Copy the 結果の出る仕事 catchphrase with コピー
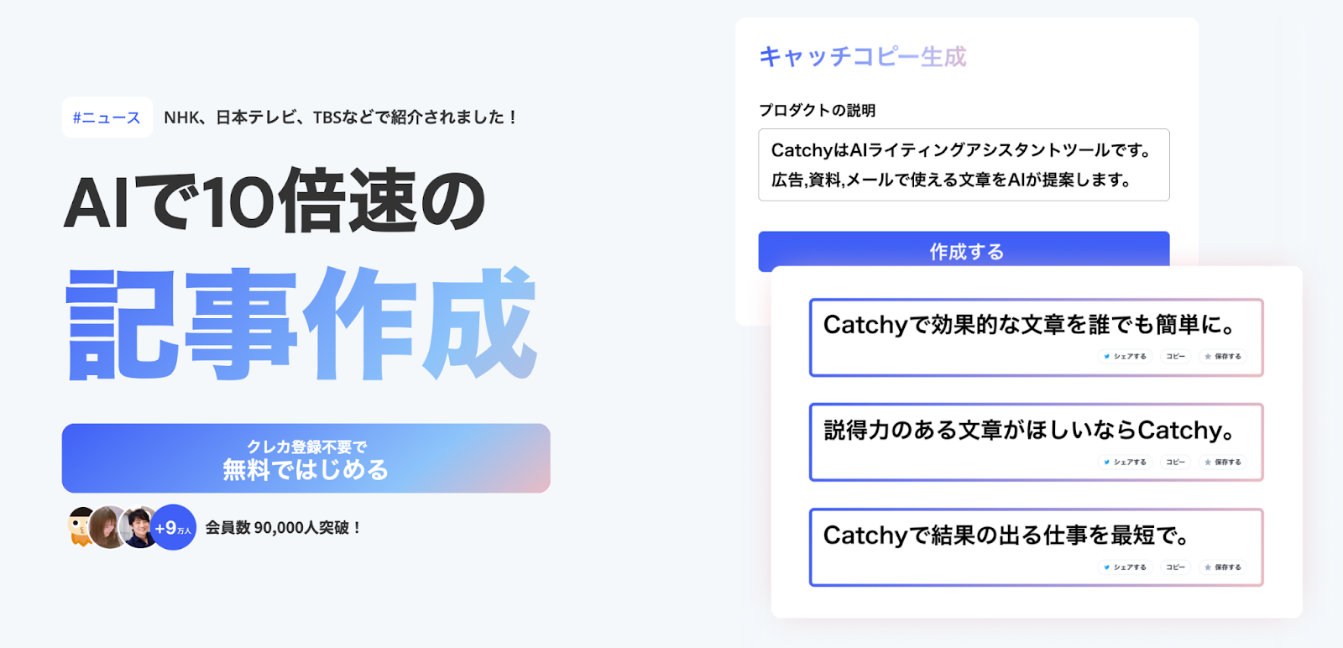Screen dimensions: 1343x648 [1175, 567]
